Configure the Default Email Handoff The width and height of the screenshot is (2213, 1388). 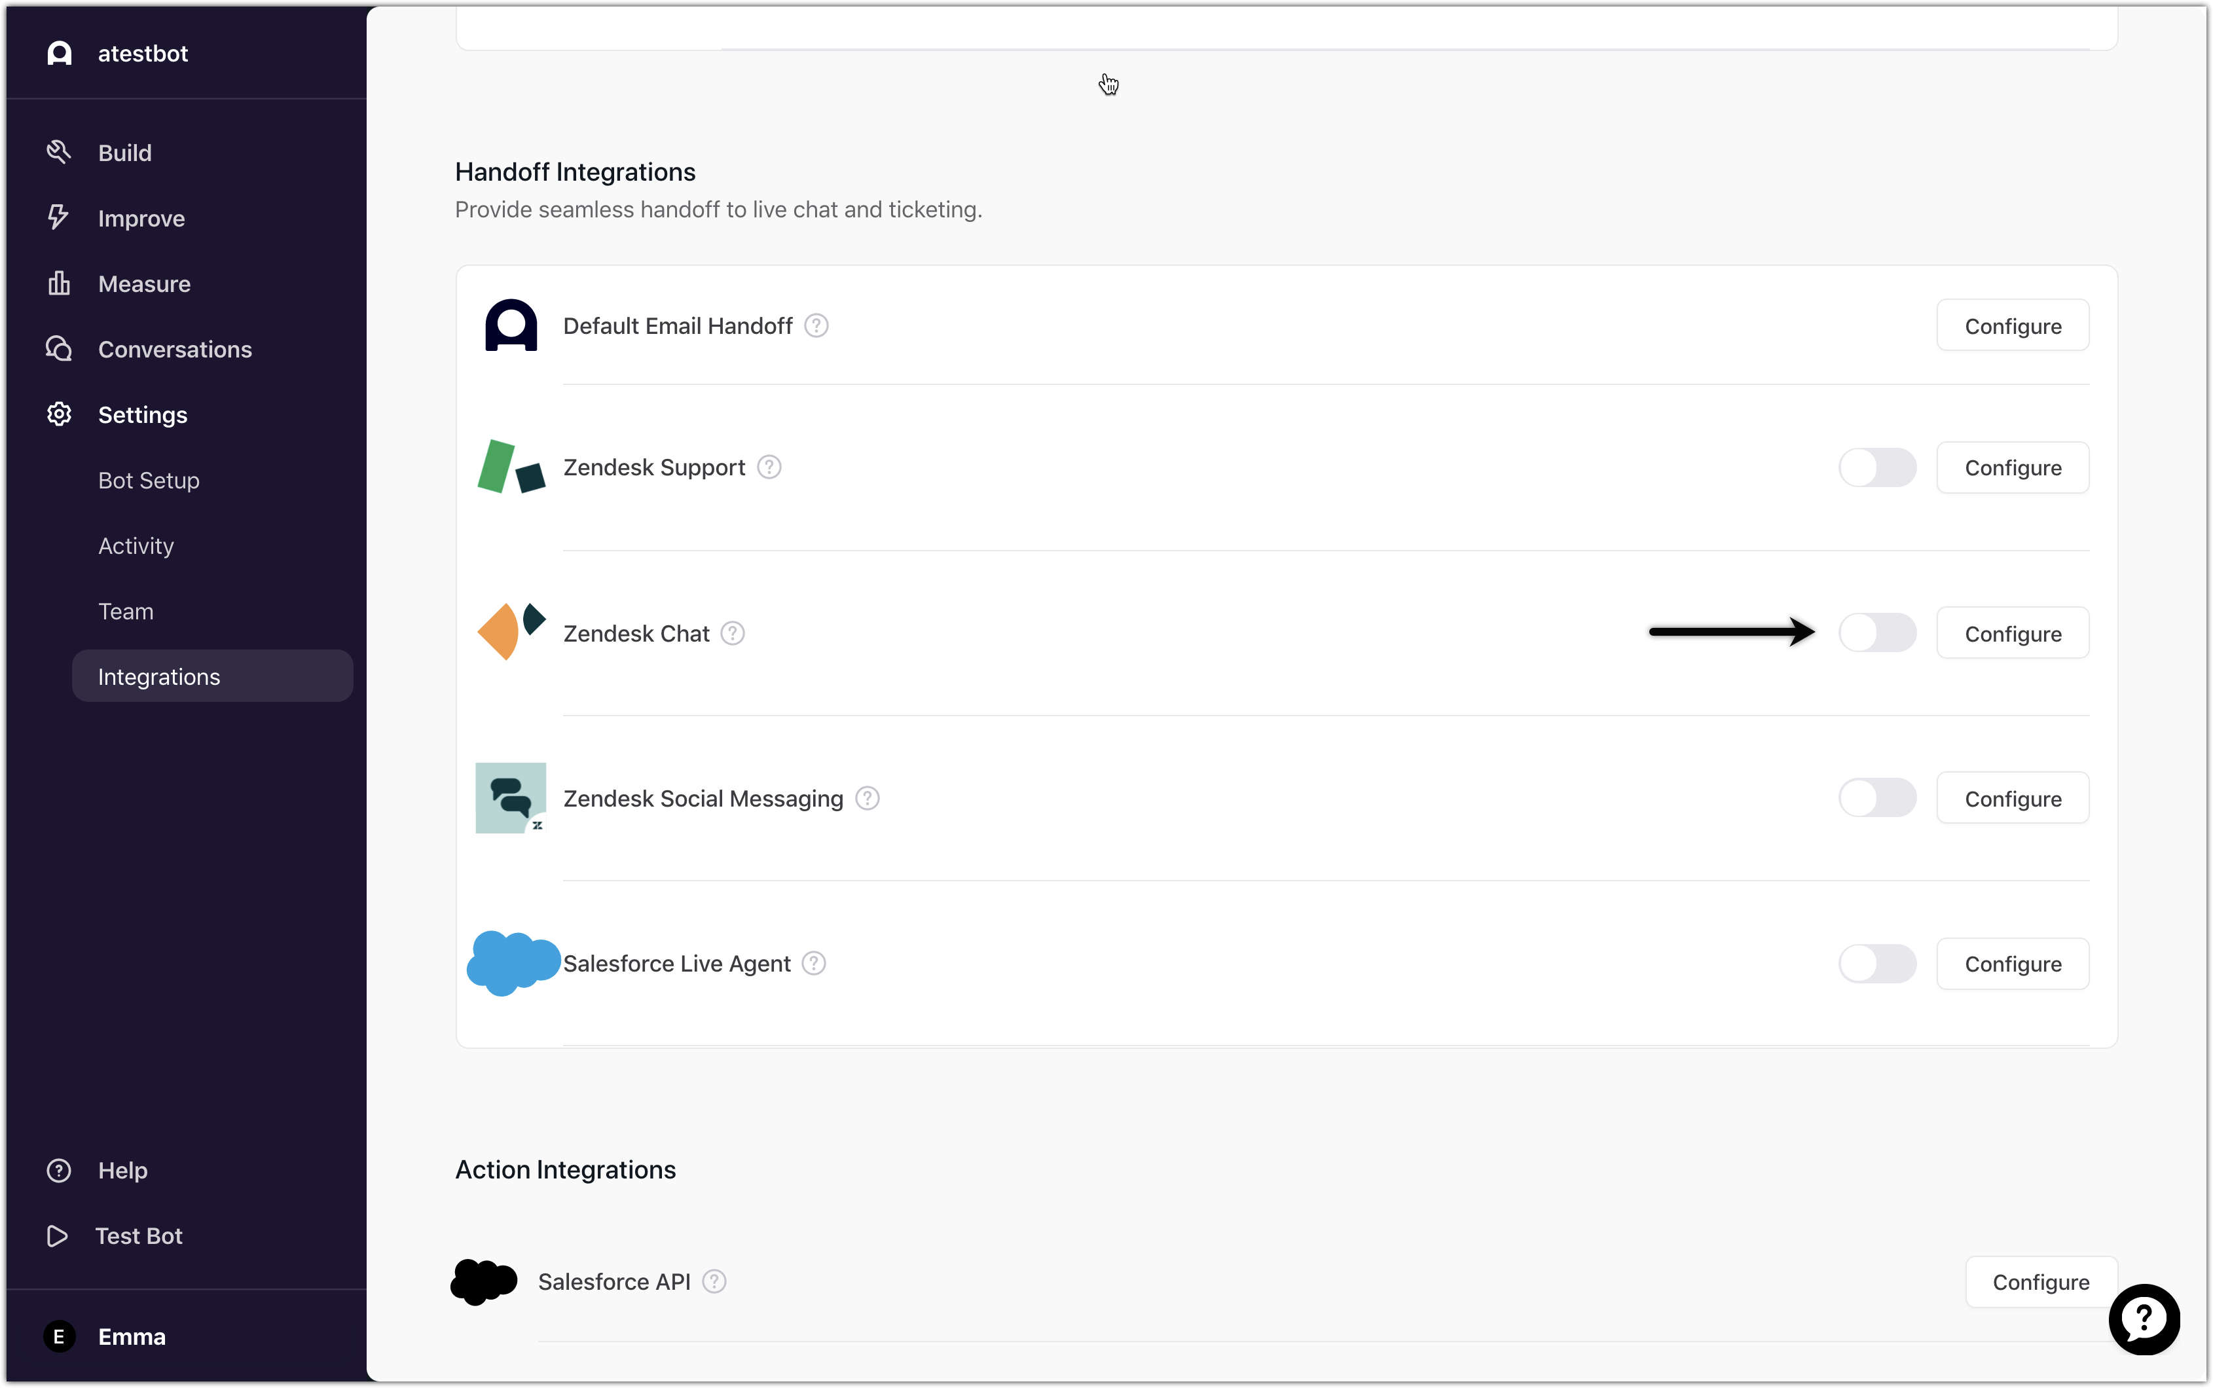click(x=2012, y=326)
